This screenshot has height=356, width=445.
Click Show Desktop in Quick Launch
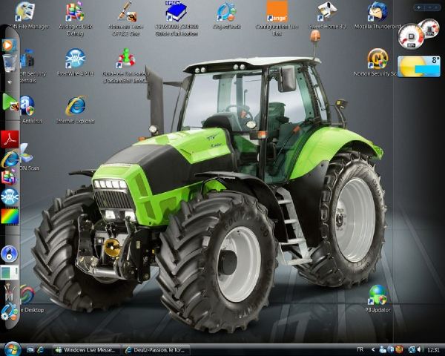(x=30, y=350)
